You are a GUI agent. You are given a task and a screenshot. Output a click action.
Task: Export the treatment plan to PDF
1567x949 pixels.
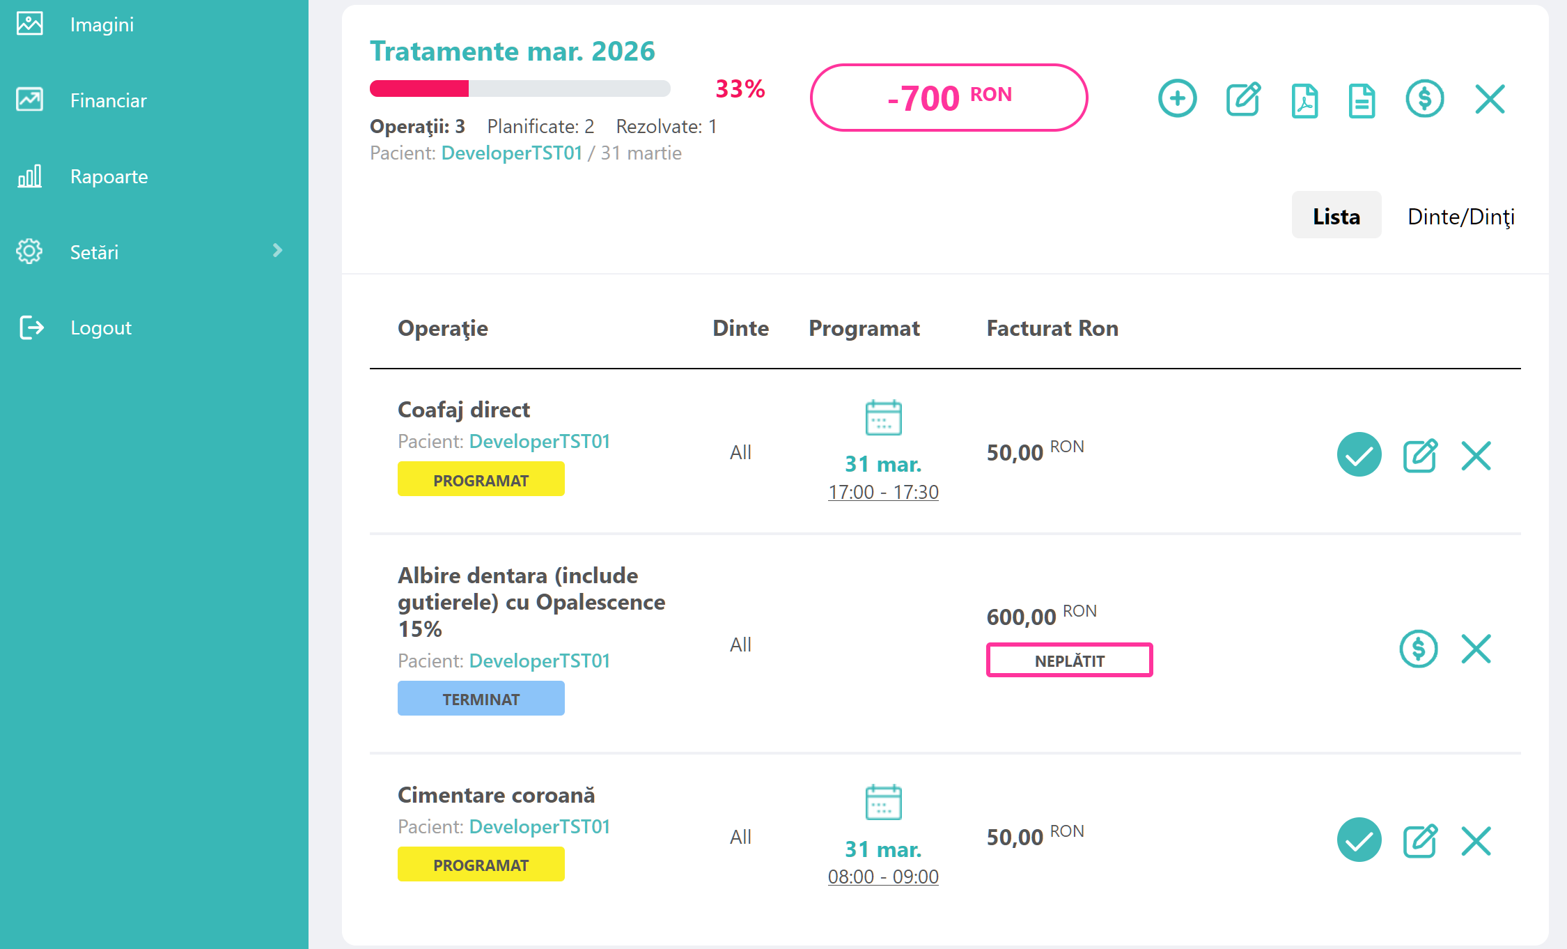click(x=1304, y=99)
